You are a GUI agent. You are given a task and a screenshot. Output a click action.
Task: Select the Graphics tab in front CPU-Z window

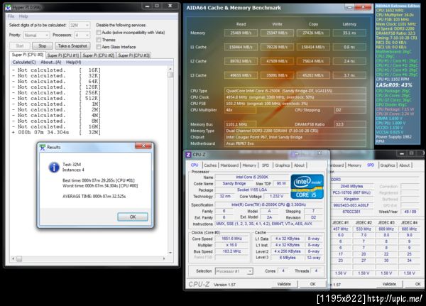point(283,165)
